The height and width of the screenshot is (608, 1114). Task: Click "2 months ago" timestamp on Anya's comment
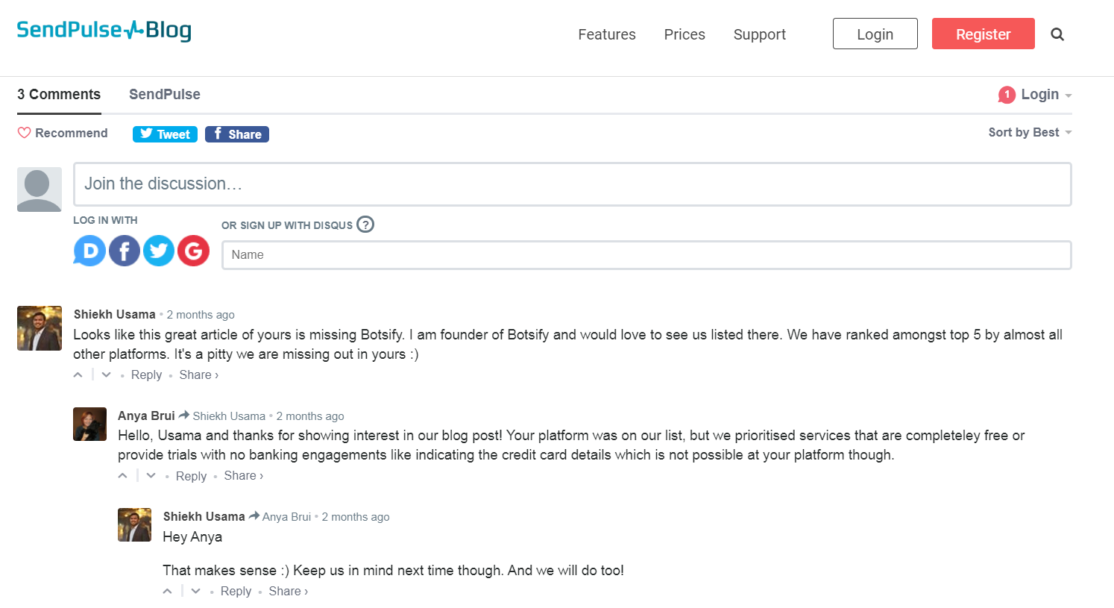(x=310, y=416)
